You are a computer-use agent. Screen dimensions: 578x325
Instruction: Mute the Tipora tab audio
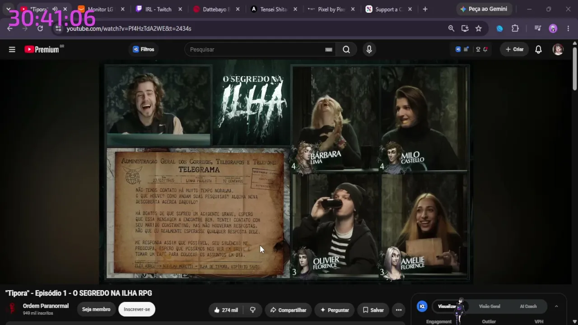[x=55, y=9]
